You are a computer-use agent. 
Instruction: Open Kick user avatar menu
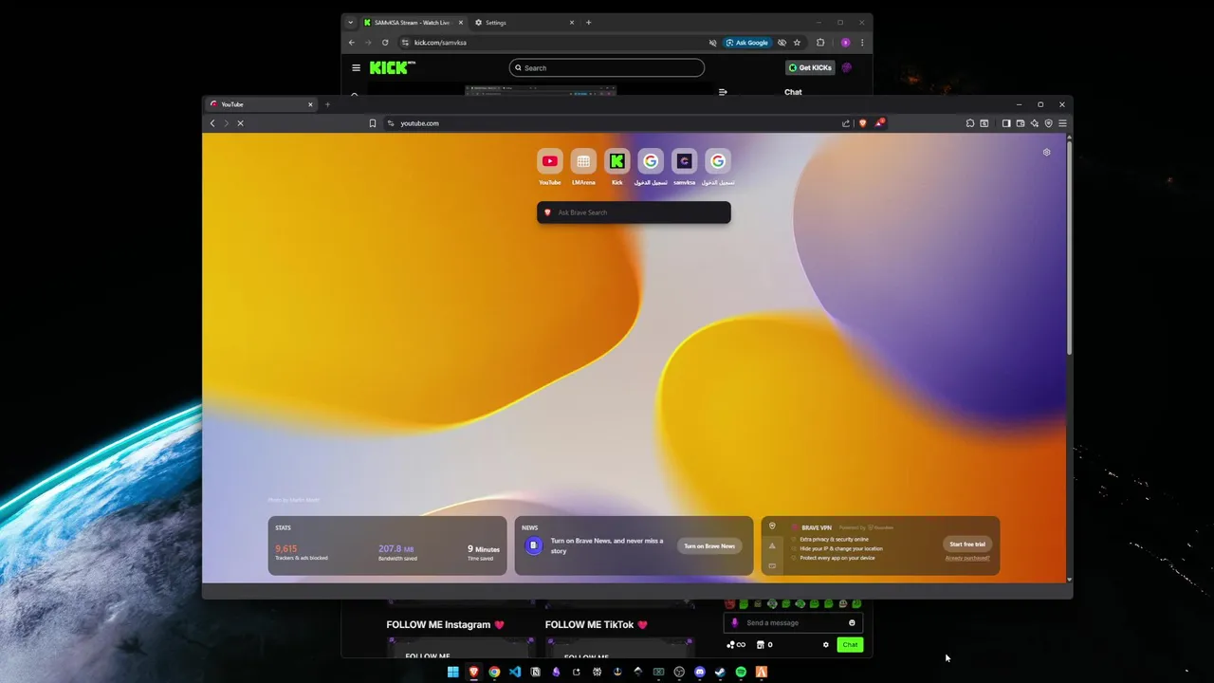[847, 68]
